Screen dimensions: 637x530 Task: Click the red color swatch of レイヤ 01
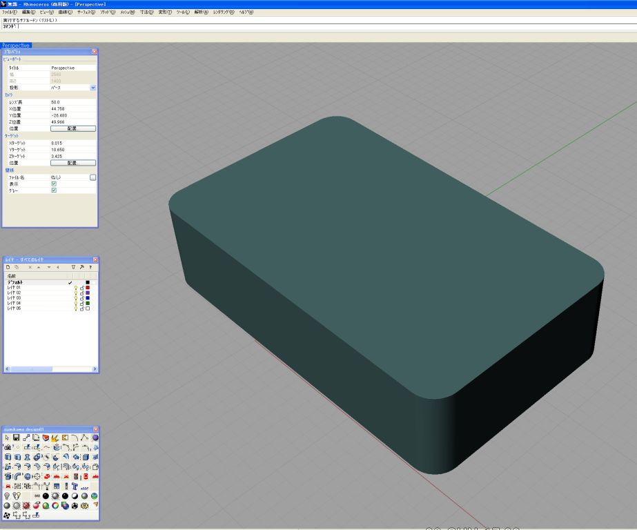coord(88,288)
